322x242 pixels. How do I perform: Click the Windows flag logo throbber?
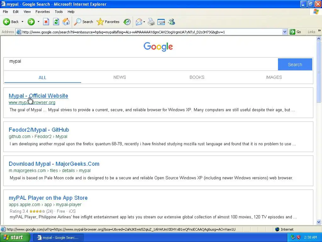(316, 12)
